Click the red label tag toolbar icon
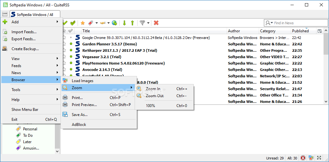The height and width of the screenshot is (162, 329). pos(91,23)
